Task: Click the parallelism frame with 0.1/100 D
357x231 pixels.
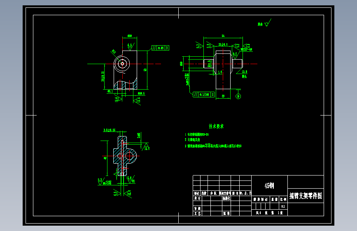Action: [204, 95]
